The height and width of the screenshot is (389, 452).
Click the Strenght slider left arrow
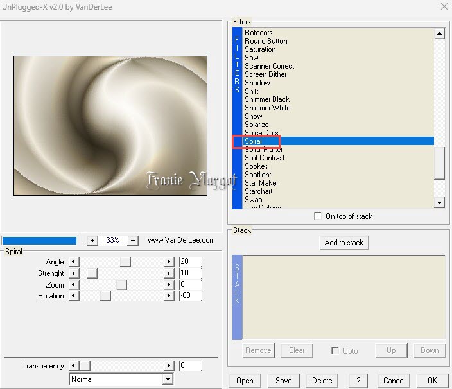point(74,273)
